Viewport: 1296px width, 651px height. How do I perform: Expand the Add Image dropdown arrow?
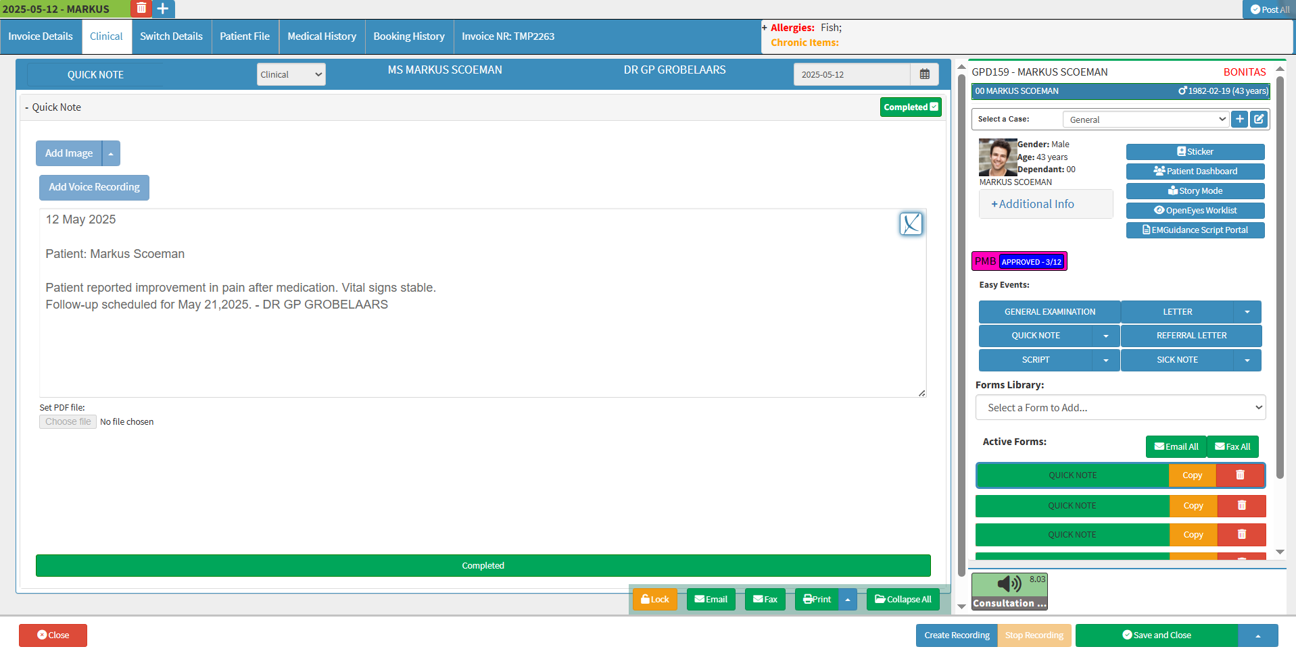click(x=111, y=153)
